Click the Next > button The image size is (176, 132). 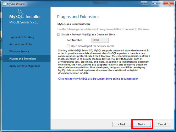(142, 124)
